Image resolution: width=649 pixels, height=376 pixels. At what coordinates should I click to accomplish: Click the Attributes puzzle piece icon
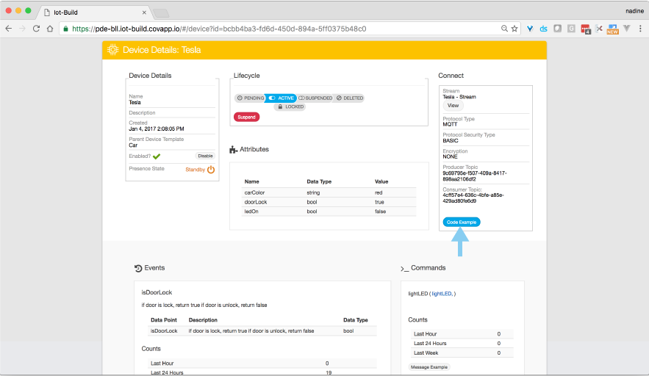click(x=234, y=149)
